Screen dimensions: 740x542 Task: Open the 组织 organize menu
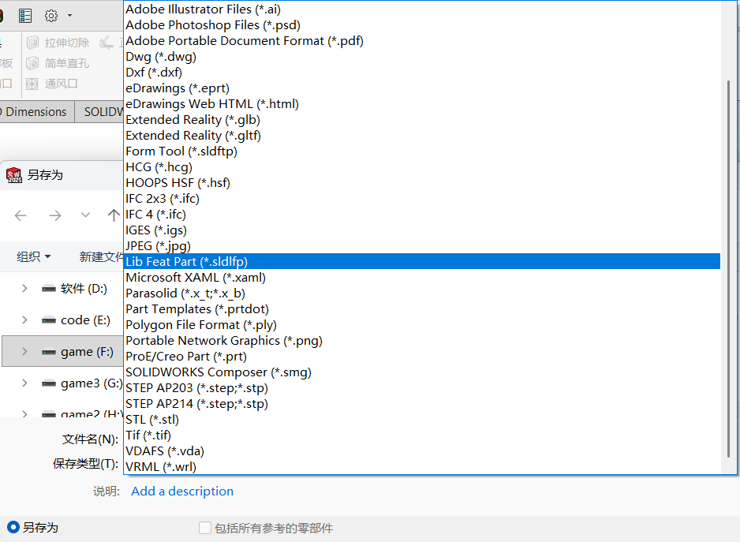33,257
